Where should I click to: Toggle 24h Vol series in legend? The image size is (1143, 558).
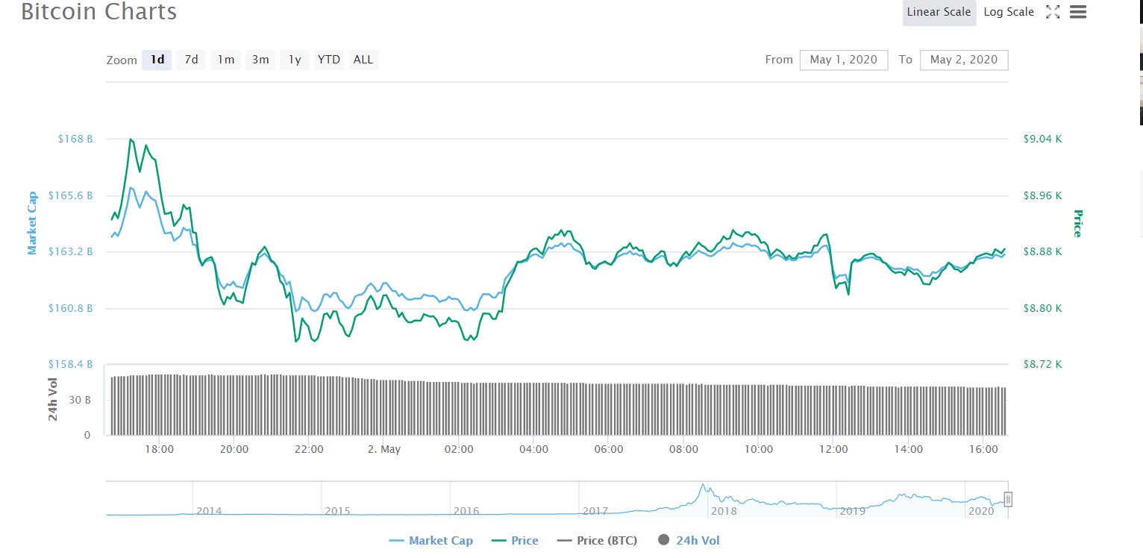[689, 541]
